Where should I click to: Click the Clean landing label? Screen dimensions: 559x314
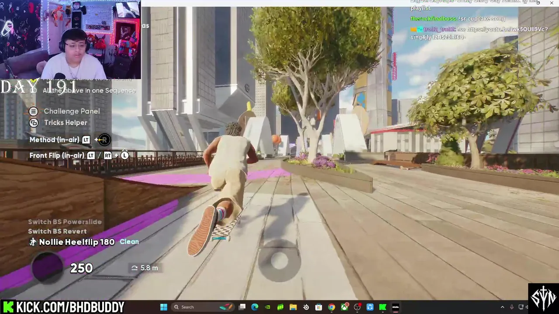click(x=129, y=242)
